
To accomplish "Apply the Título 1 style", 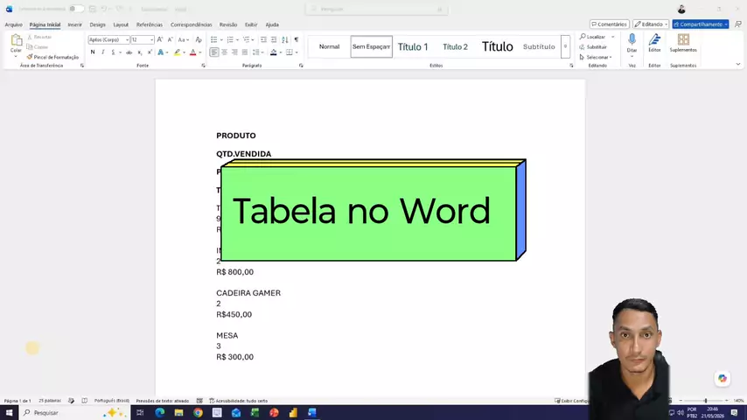I will (x=413, y=46).
